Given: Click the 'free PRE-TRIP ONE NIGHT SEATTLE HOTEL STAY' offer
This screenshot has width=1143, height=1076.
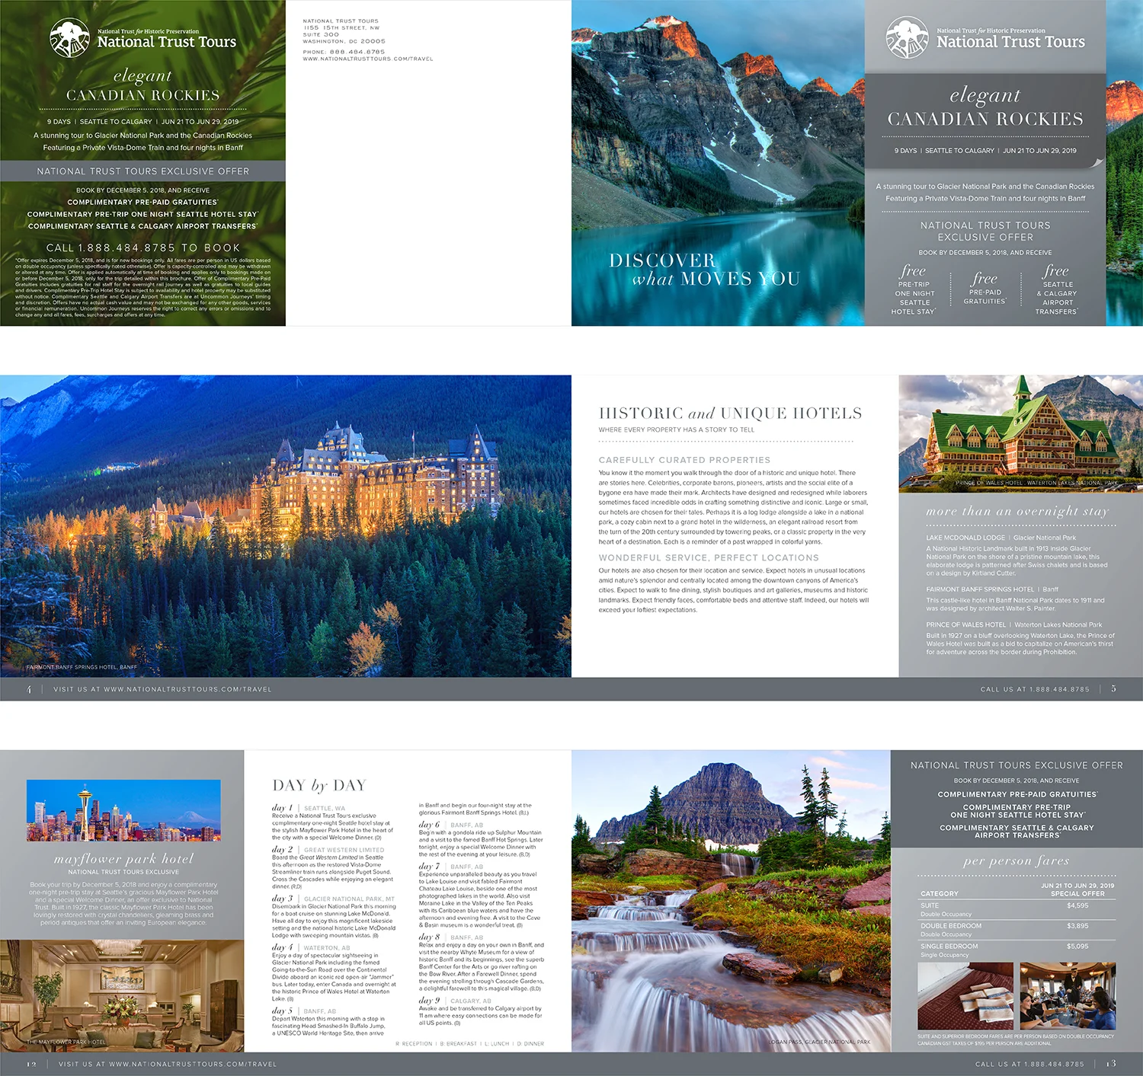Looking at the screenshot, I should coord(914,289).
